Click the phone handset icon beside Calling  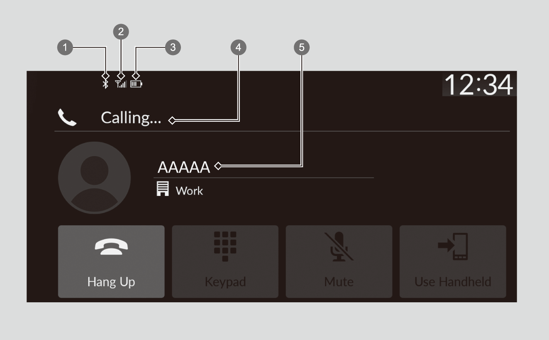click(67, 118)
